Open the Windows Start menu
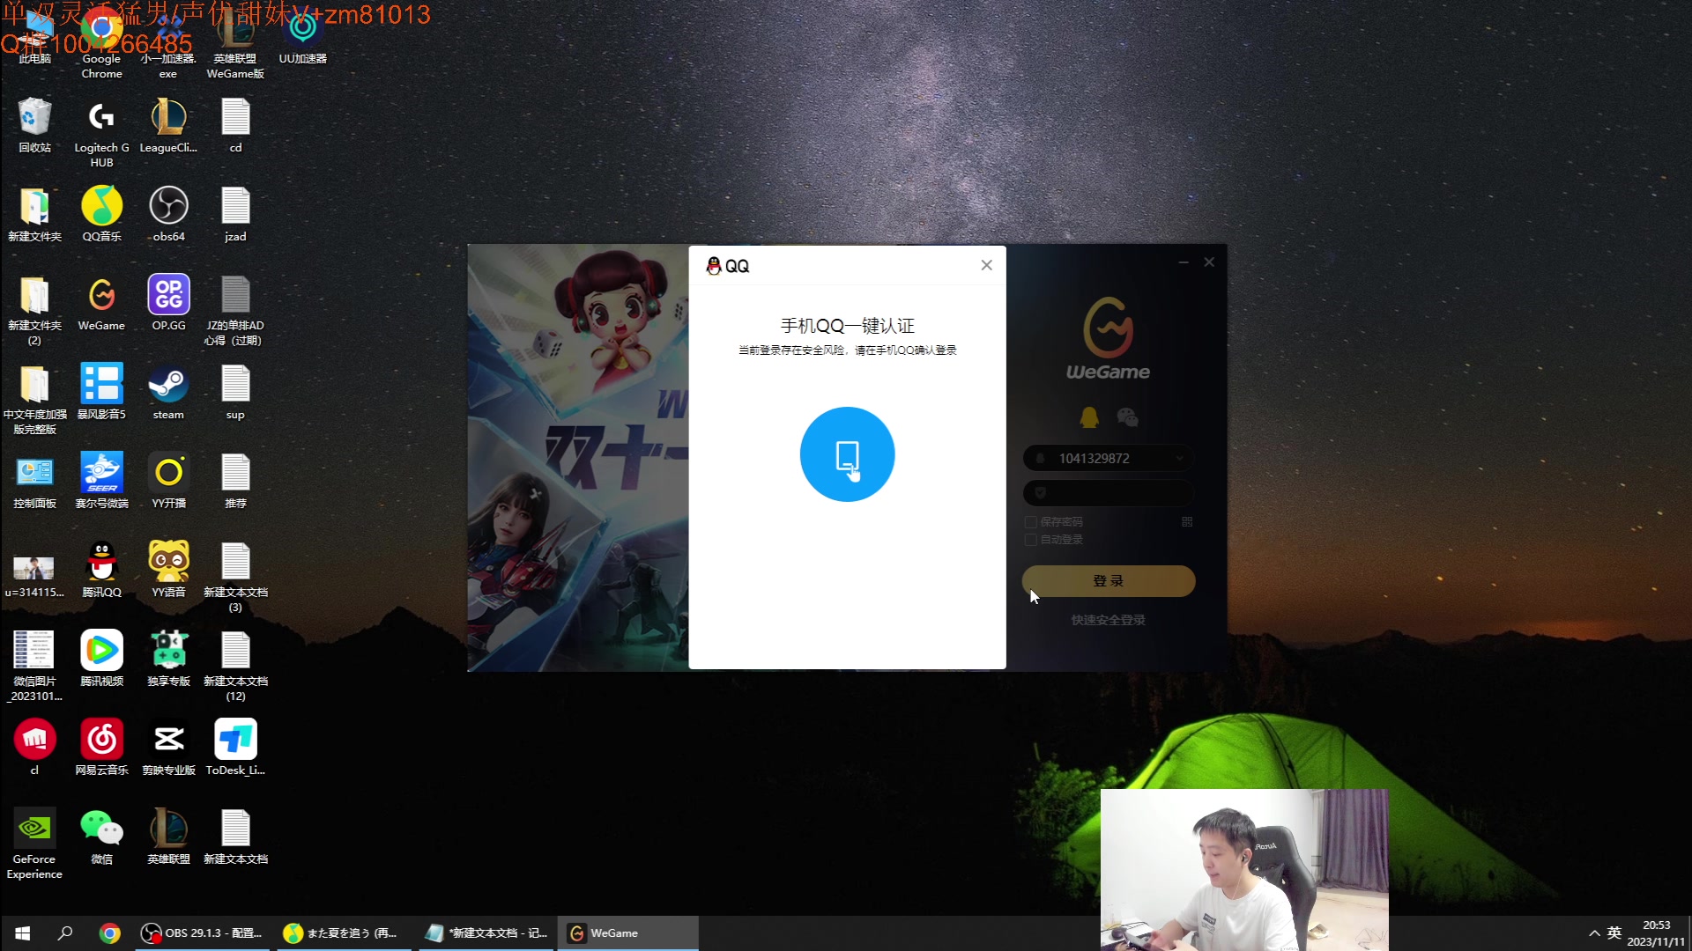1692x951 pixels. [22, 933]
